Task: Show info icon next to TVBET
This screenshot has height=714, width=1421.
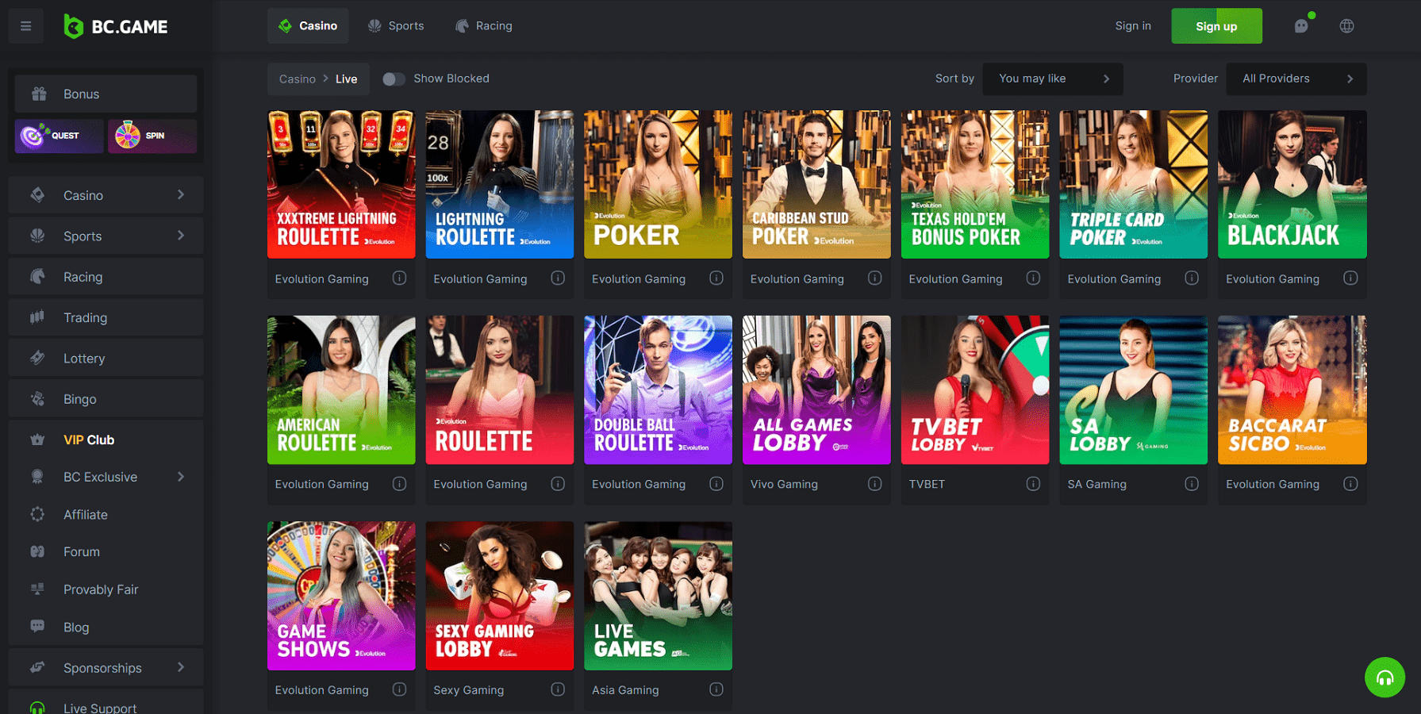Action: (1033, 484)
